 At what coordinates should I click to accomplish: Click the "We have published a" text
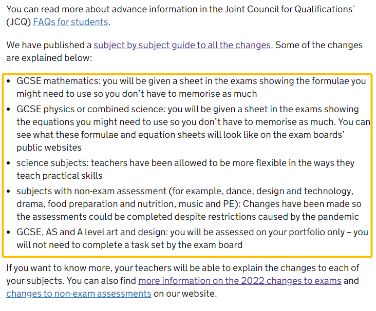click(49, 45)
